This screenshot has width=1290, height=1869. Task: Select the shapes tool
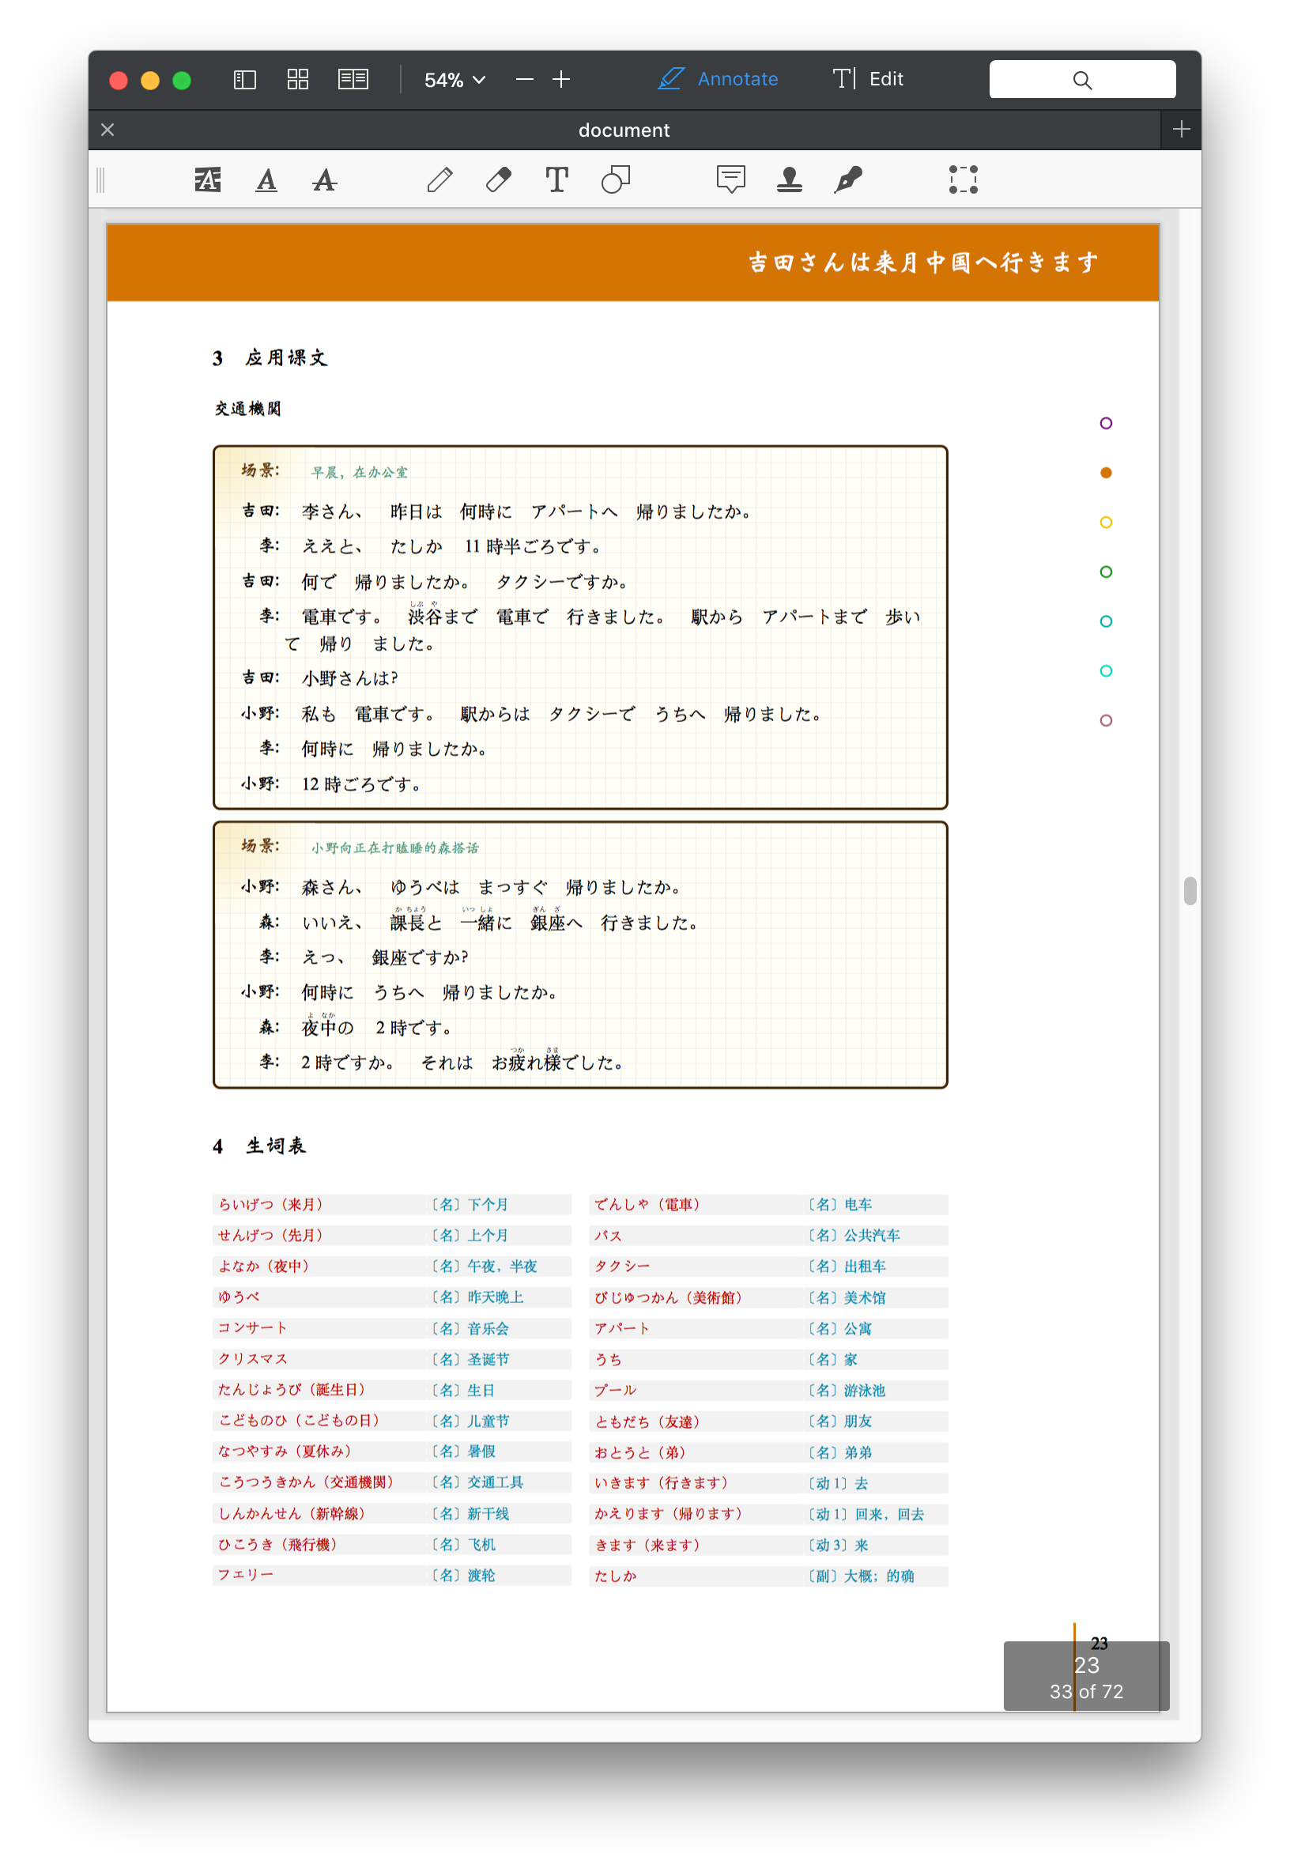pyautogui.click(x=615, y=179)
